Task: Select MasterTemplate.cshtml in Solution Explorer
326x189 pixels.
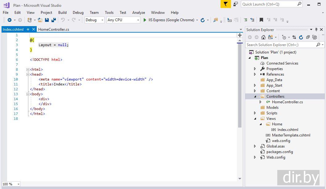Action: 291,135
